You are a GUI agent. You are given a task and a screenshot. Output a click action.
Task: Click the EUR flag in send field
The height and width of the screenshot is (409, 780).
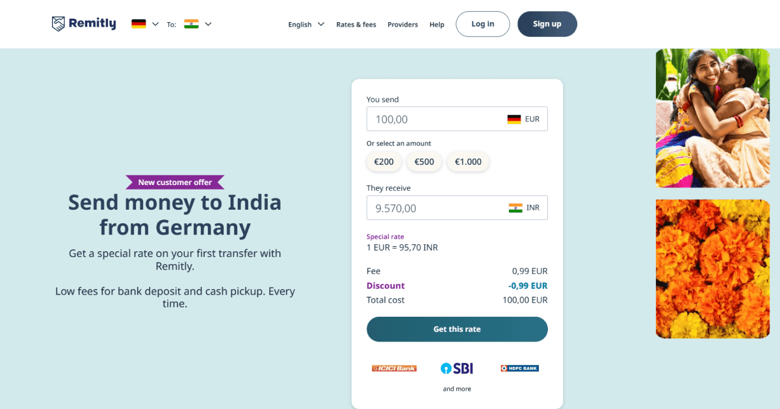click(x=514, y=119)
